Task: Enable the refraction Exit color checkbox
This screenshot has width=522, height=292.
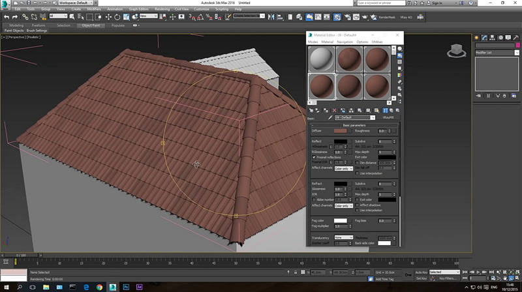Action: tap(357, 199)
